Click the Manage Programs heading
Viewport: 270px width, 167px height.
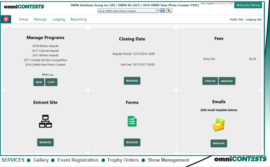click(x=45, y=38)
